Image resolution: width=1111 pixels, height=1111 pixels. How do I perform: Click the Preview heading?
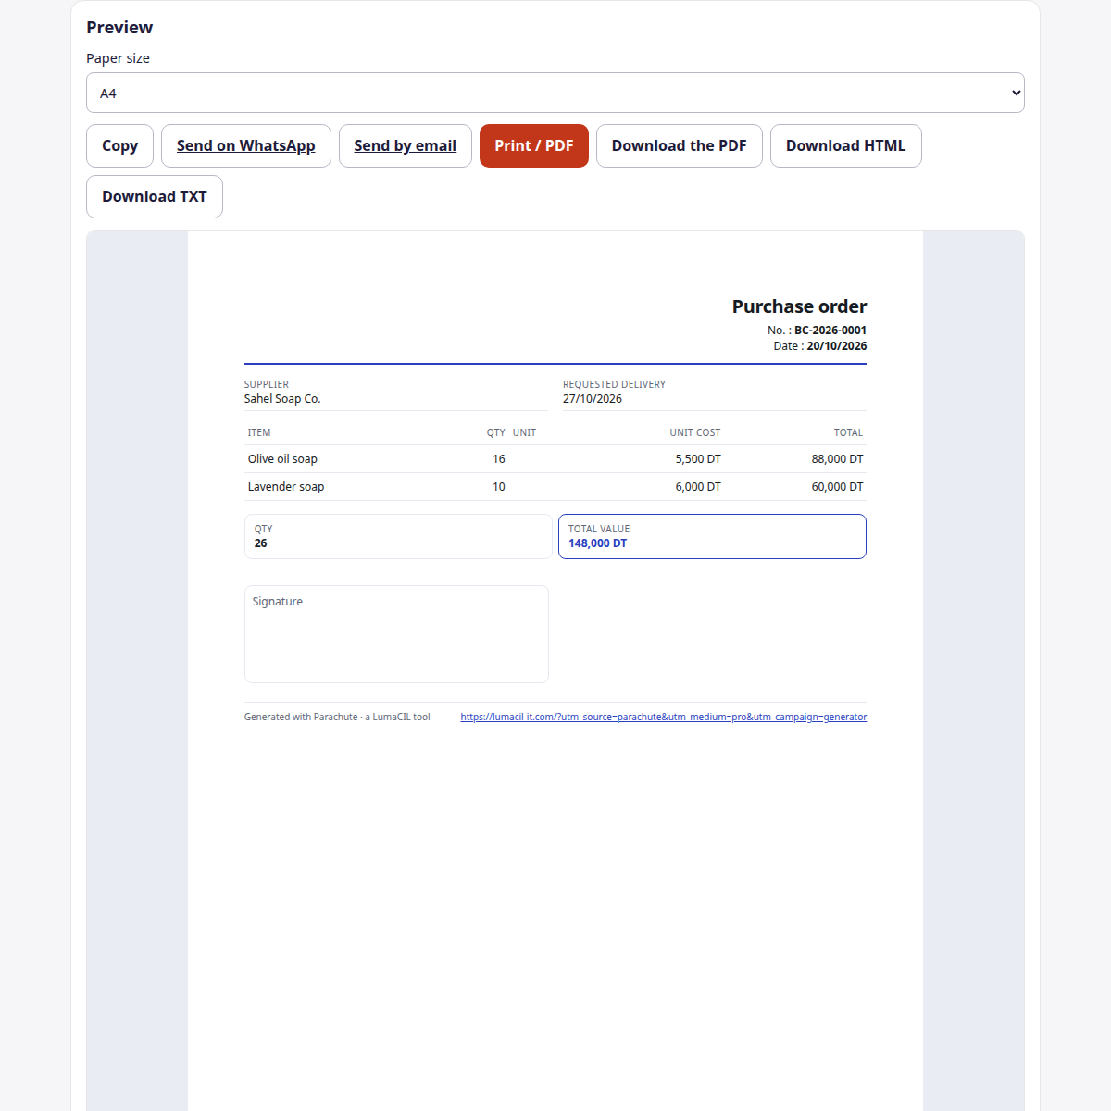[119, 28]
